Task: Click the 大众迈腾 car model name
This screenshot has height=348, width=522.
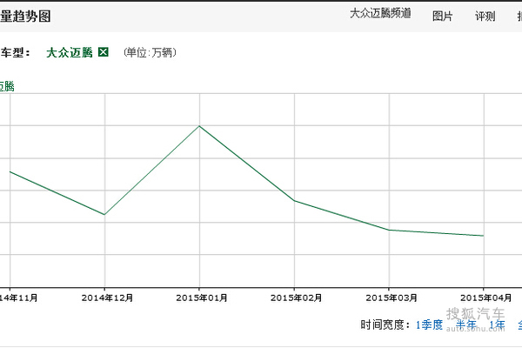Action: tap(70, 53)
